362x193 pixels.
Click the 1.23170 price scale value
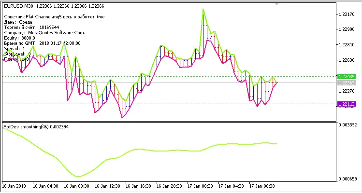(x=348, y=14)
